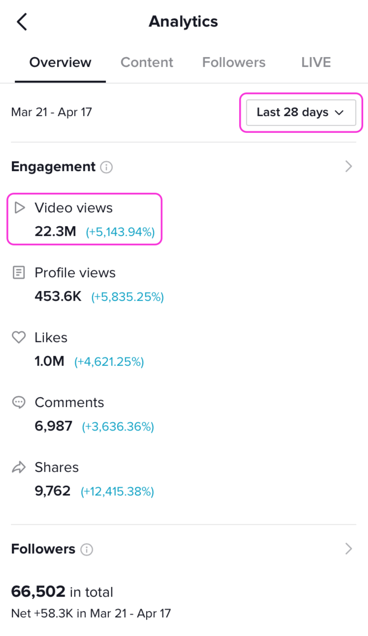The height and width of the screenshot is (636, 368).
Task: Click the Video views 22.3M value
Action: pyautogui.click(x=55, y=231)
